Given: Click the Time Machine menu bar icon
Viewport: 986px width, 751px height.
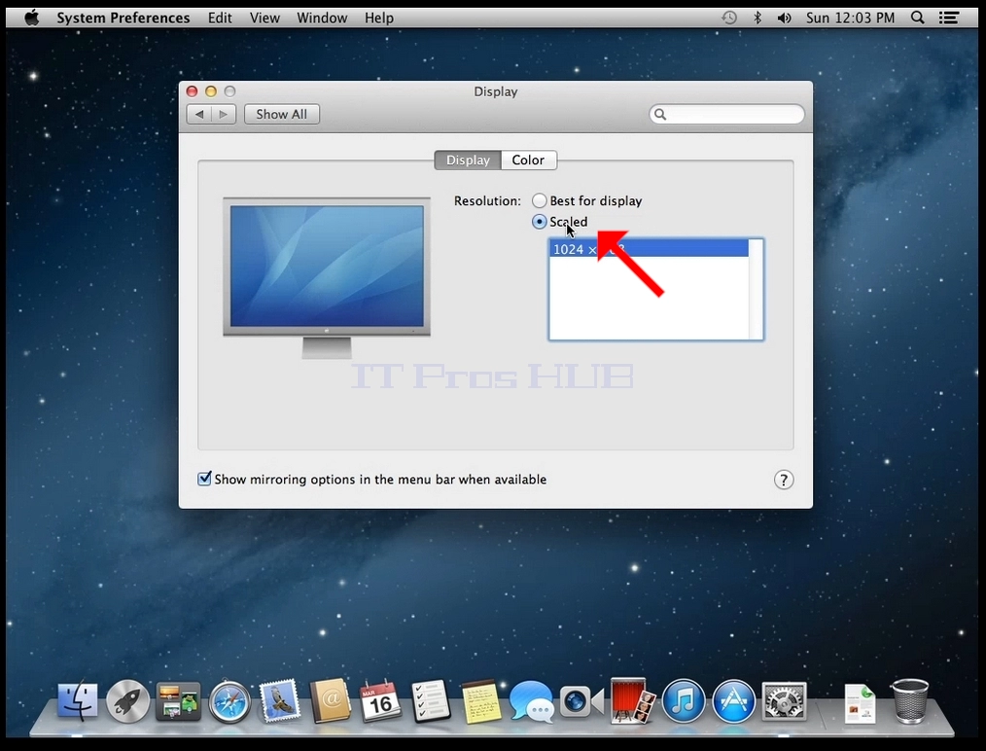Looking at the screenshot, I should pyautogui.click(x=729, y=18).
